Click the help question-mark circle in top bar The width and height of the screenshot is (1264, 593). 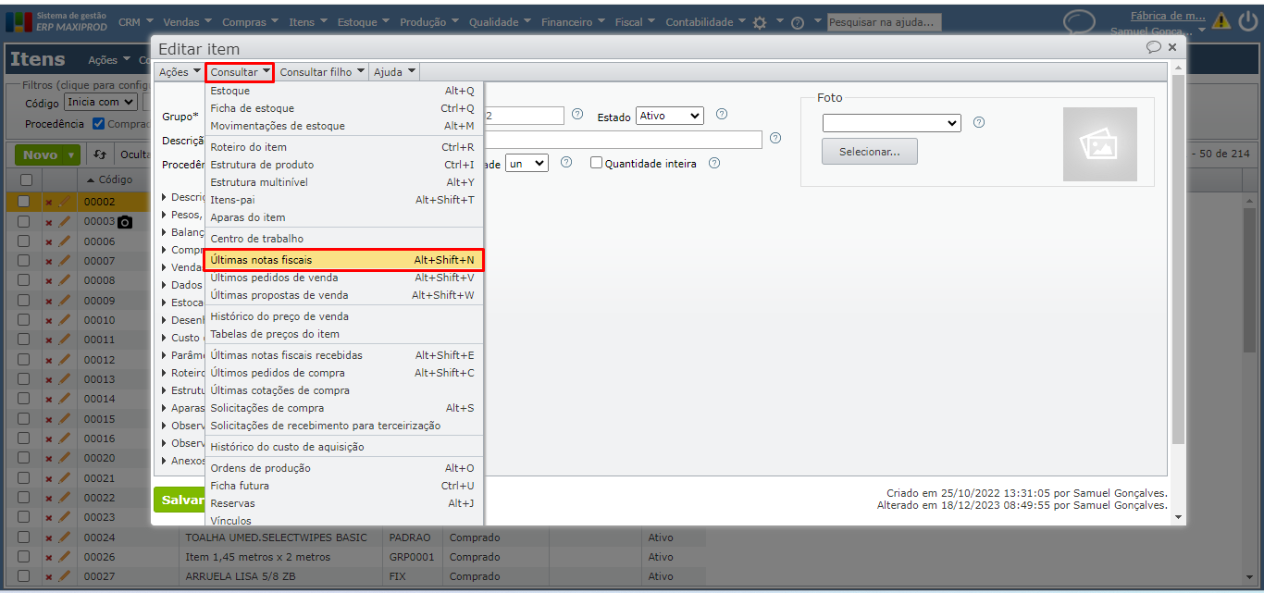point(798,22)
